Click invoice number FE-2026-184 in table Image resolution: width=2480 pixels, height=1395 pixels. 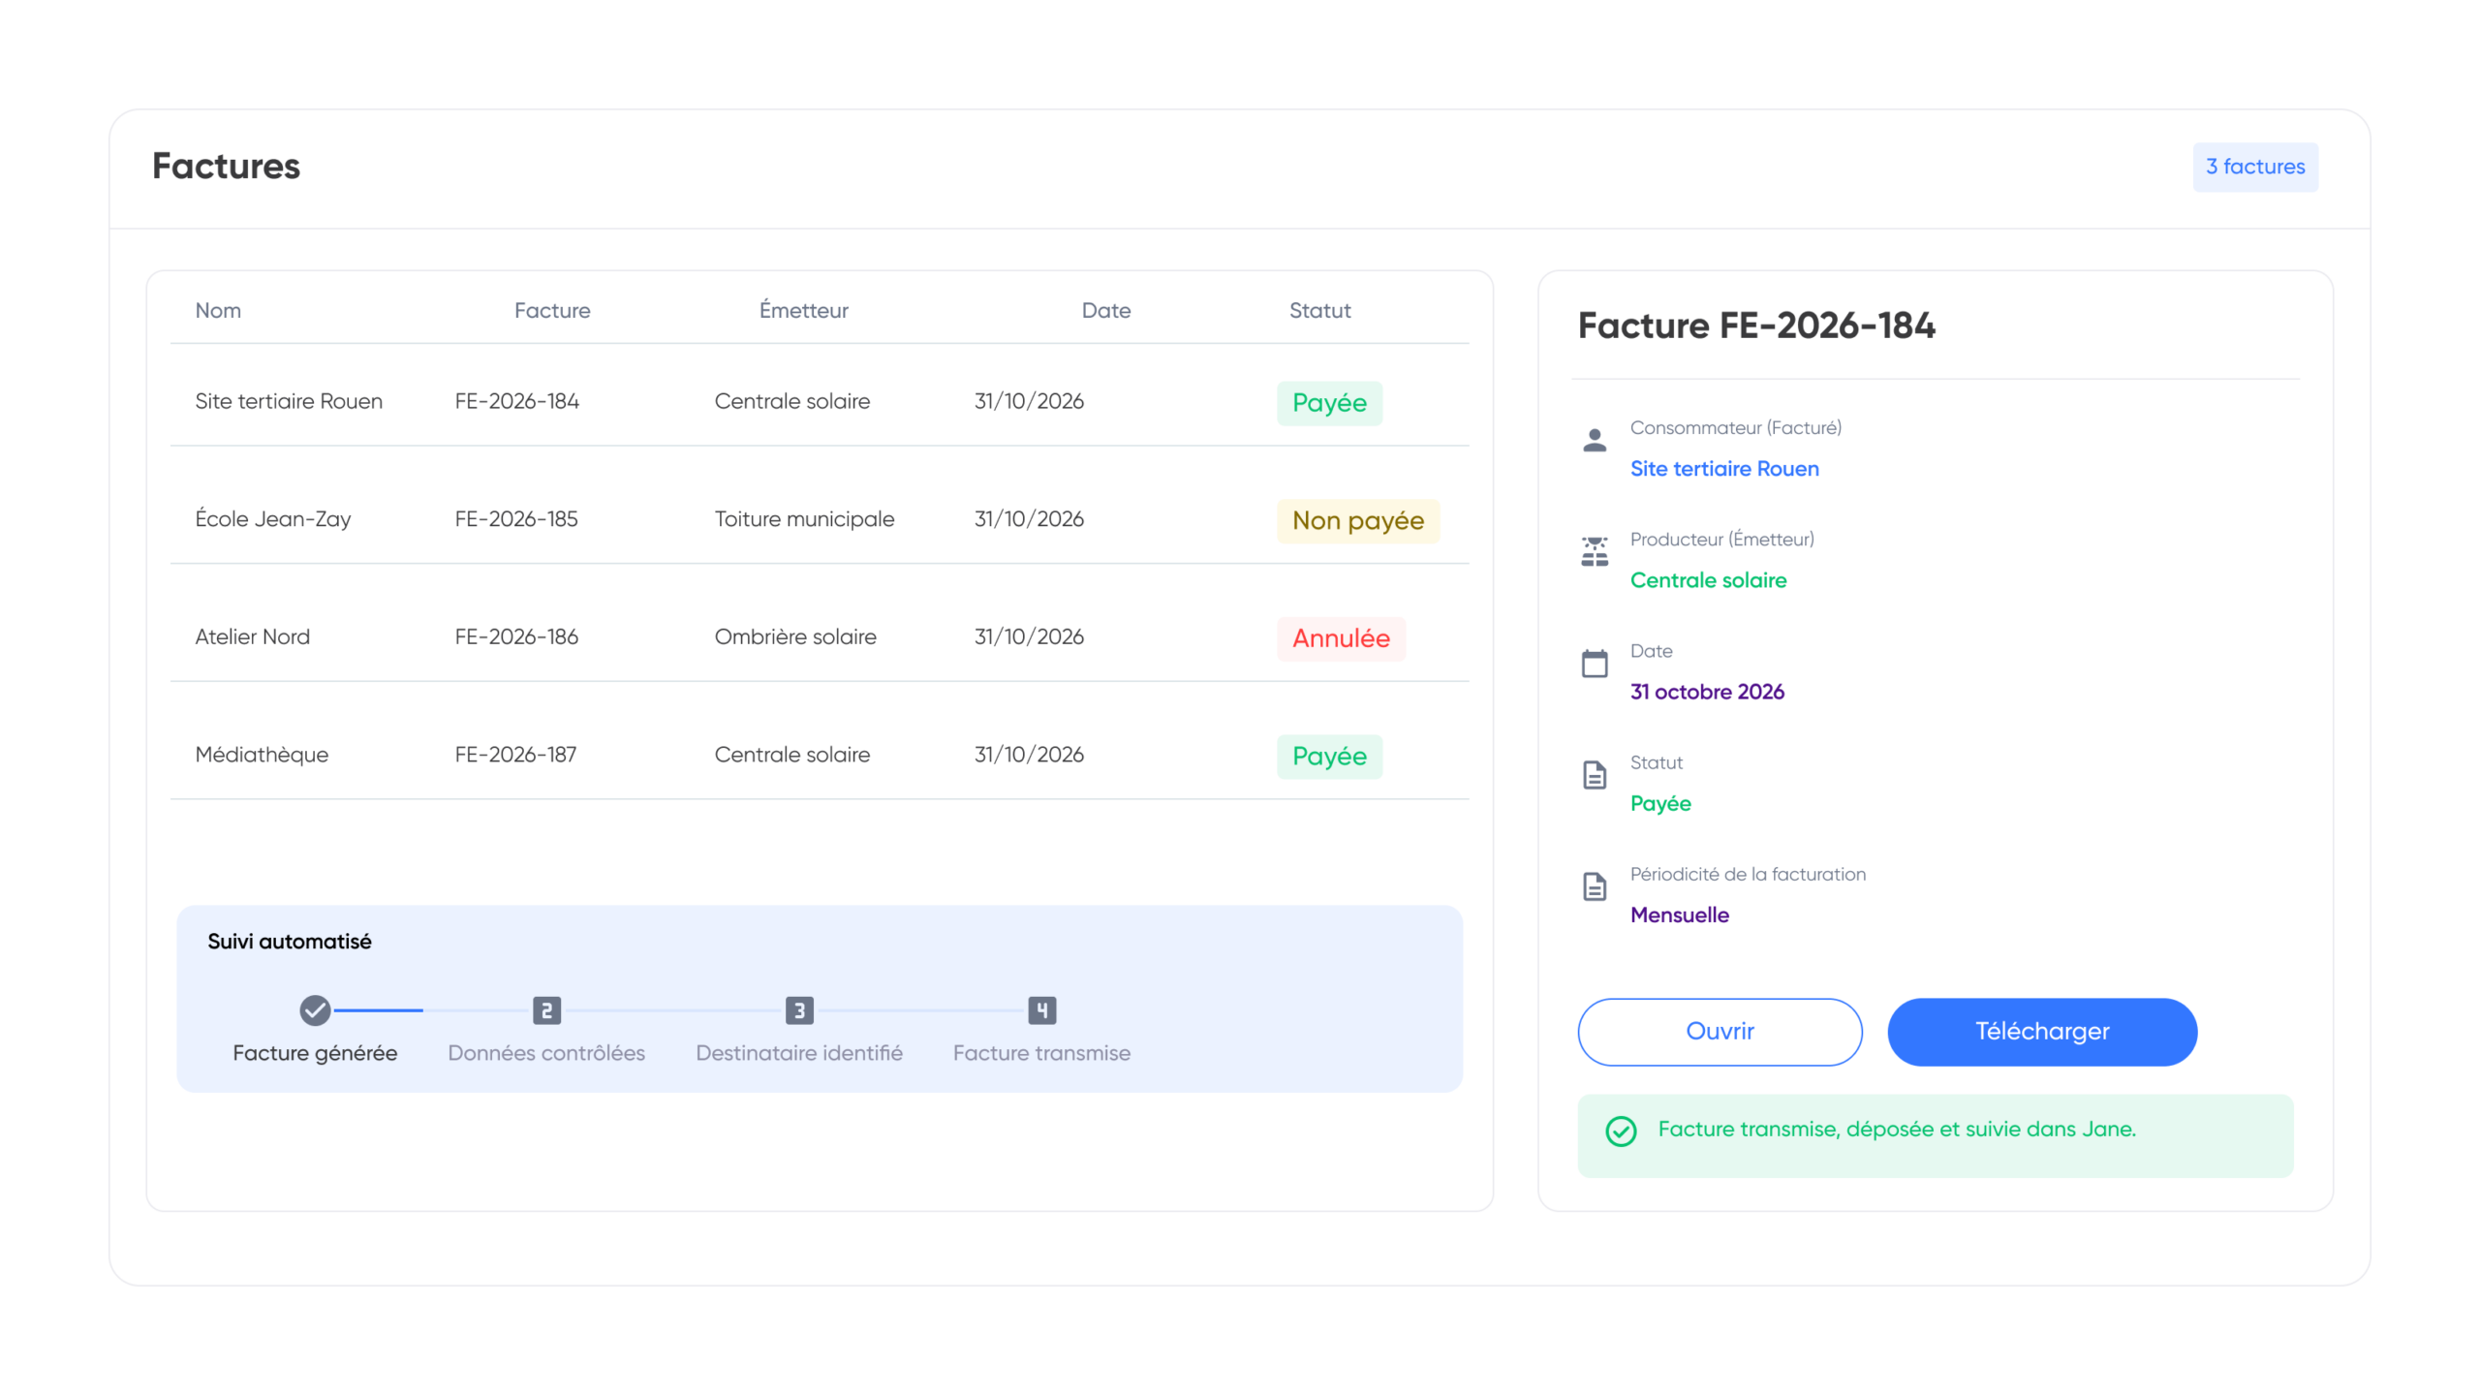(517, 401)
